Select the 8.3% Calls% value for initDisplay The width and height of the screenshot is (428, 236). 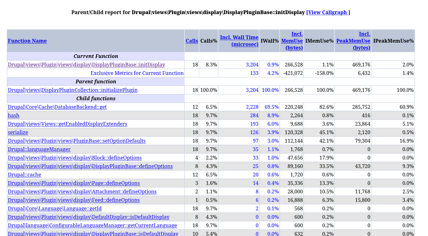211,65
